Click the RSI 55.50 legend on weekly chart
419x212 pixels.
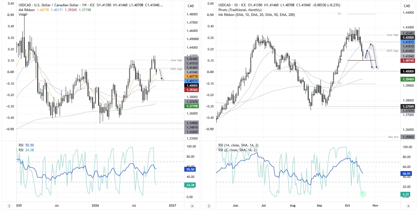tap(26, 145)
